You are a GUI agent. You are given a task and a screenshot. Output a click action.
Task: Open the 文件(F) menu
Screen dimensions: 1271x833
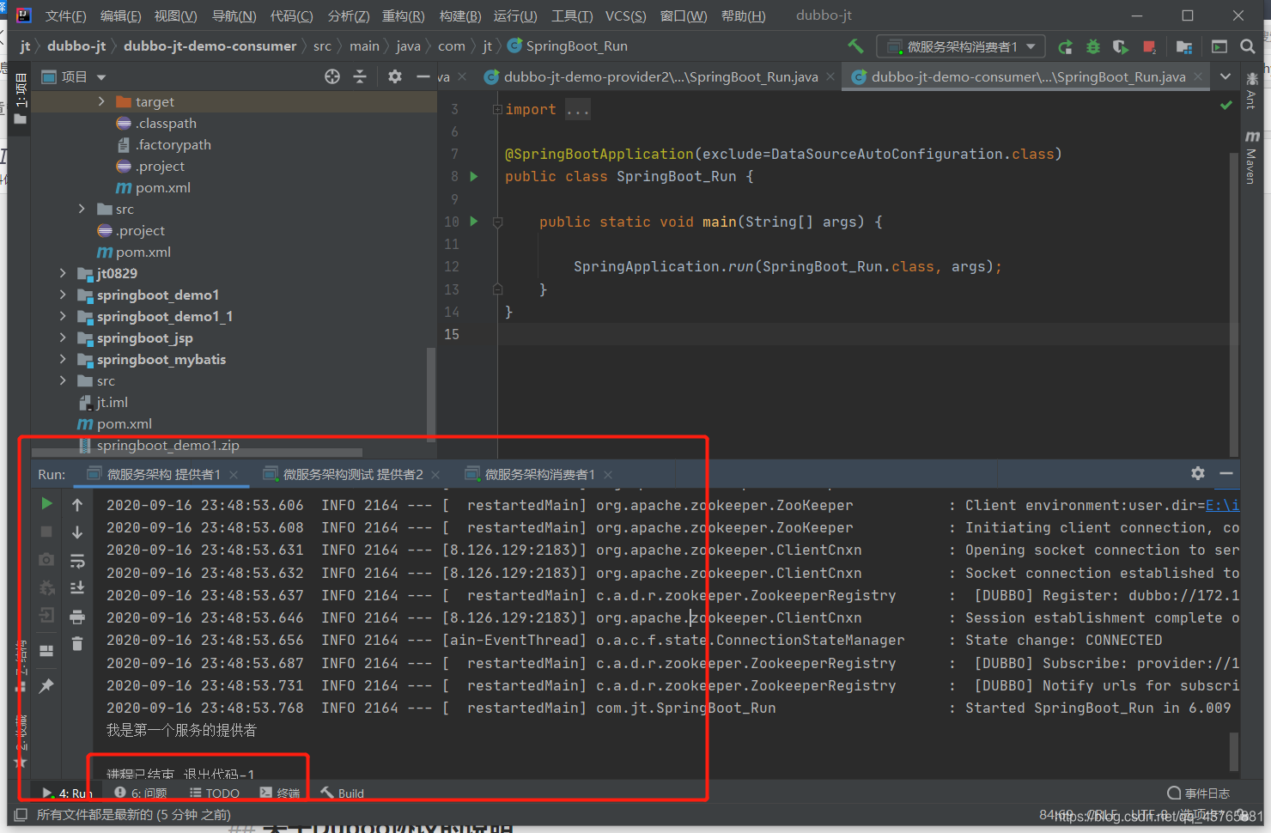(65, 16)
